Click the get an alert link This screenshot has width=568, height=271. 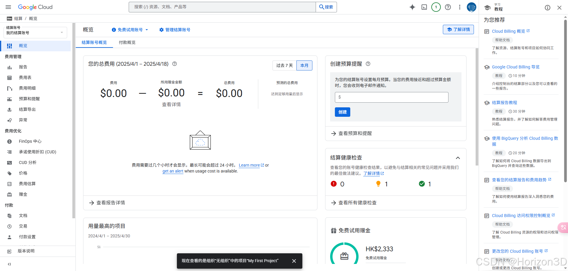(x=173, y=171)
